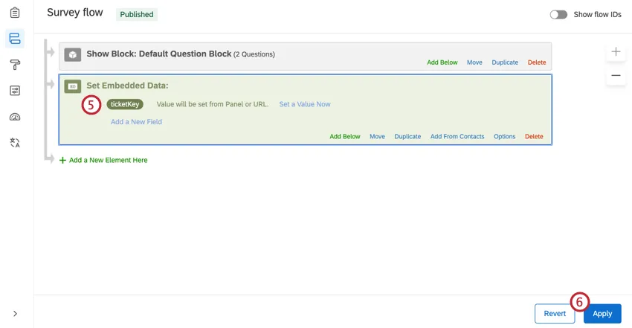Click the Default Question Block cube icon
Viewport: 632px width, 328px height.
point(73,54)
